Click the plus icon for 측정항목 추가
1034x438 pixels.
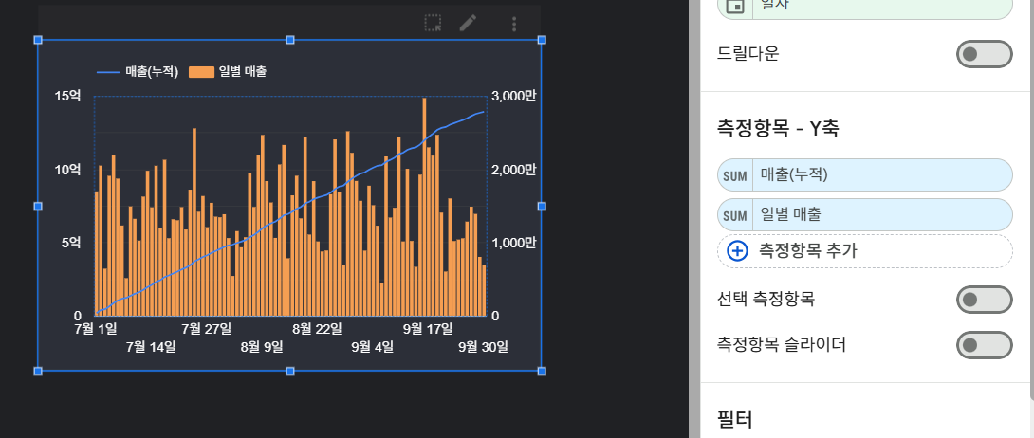coord(736,251)
